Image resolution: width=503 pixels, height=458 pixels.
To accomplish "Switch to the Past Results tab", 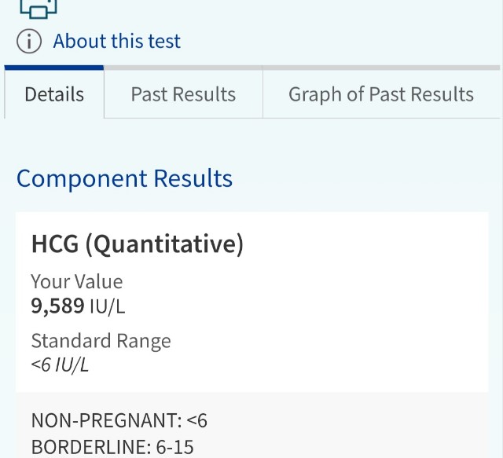I will (183, 94).
